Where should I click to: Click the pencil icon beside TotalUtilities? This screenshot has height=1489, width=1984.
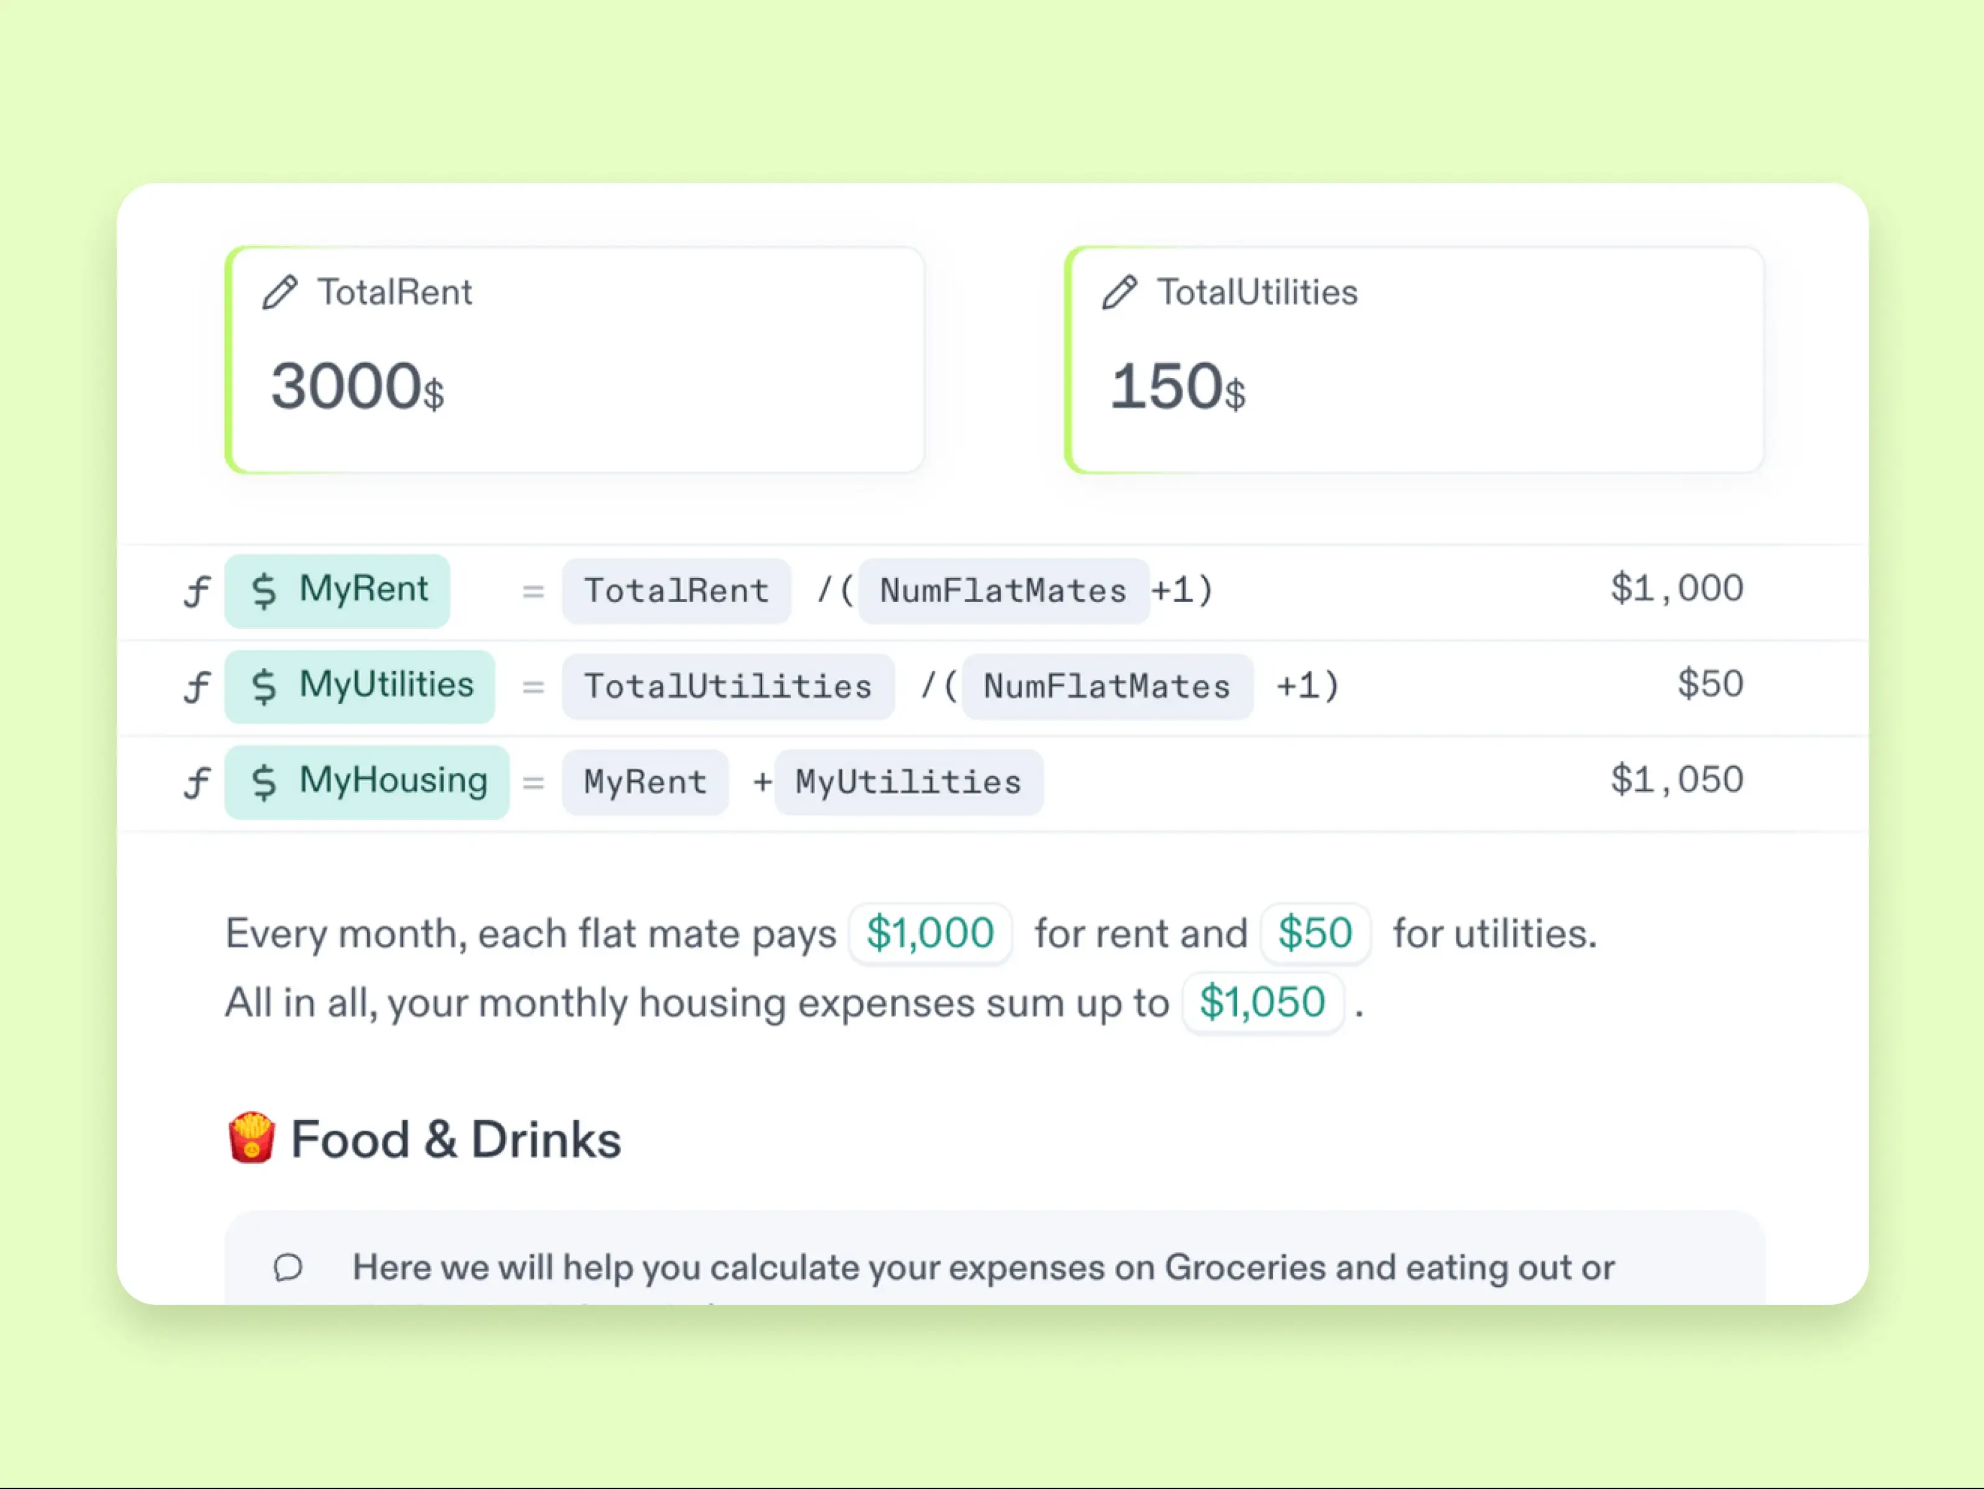(x=1119, y=292)
